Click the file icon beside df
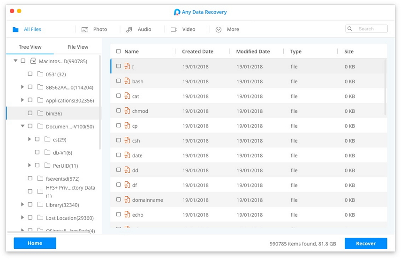 click(x=127, y=185)
